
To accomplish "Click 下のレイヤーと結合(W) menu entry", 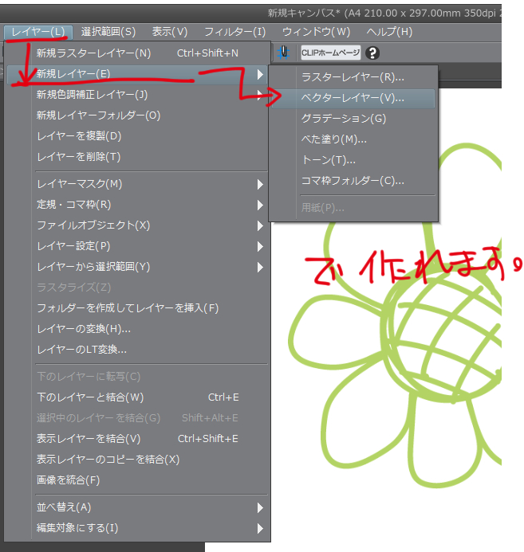I will pos(90,397).
